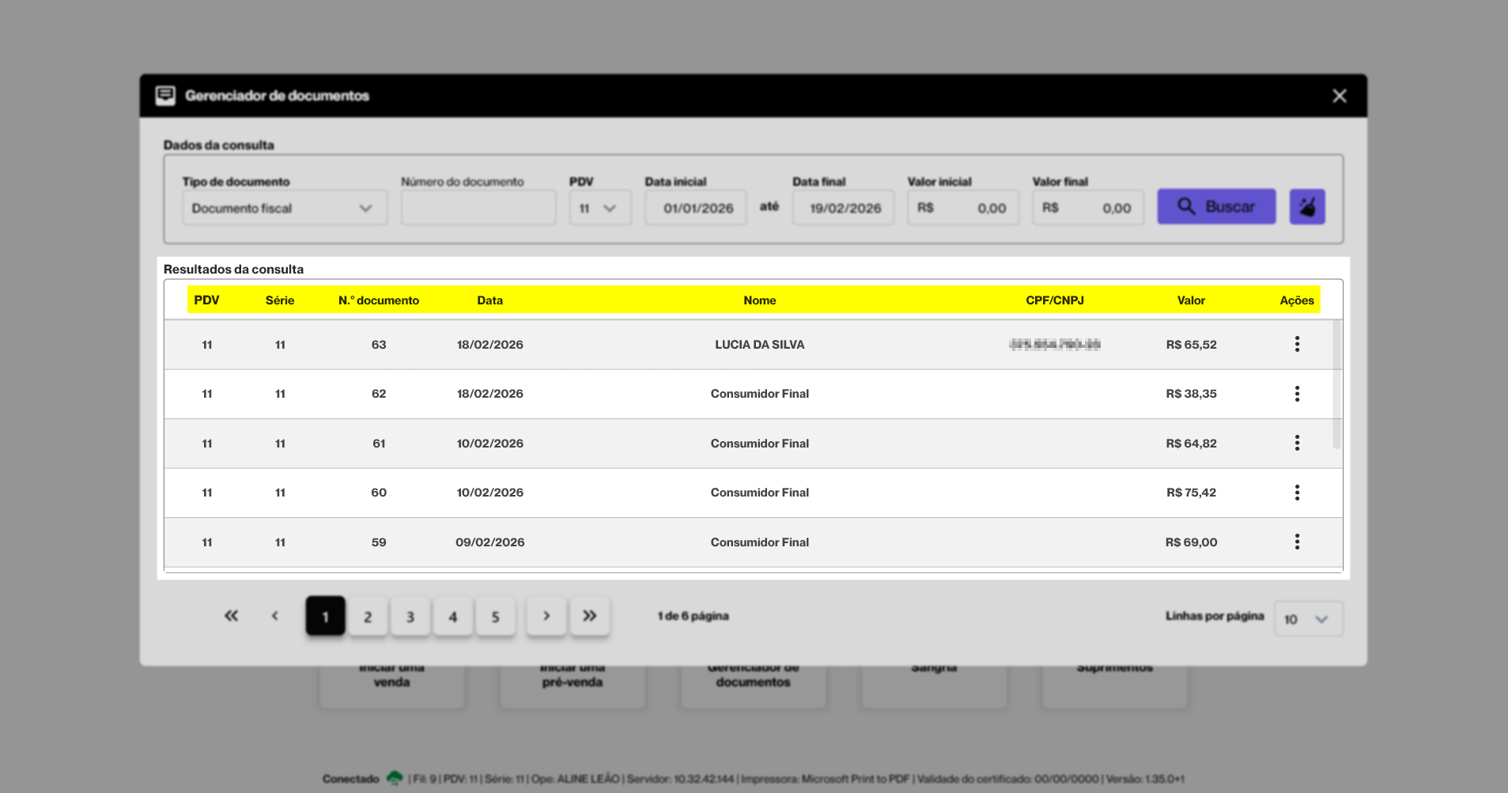This screenshot has width=1508, height=793.
Task: Jump to the last results page
Action: tap(589, 616)
